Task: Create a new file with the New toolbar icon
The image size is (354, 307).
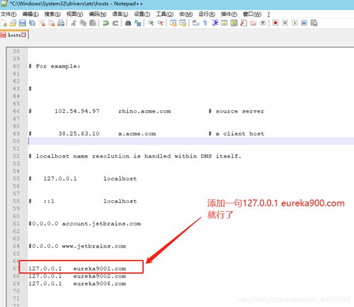Action: 4,23
